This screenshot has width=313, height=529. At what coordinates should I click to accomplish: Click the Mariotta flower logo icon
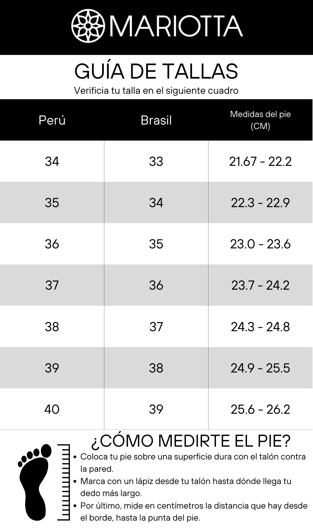[x=88, y=26]
